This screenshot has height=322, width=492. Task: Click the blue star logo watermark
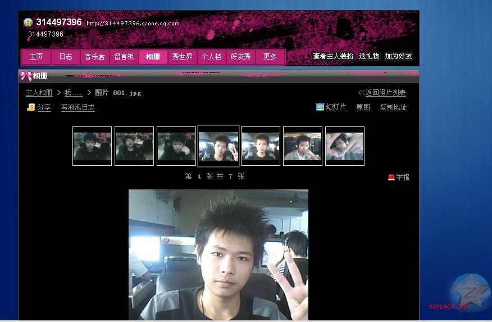pos(471,293)
